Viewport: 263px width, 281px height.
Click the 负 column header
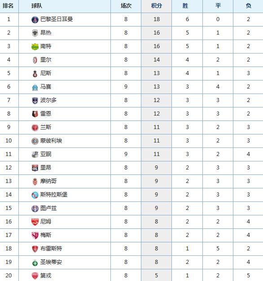[248, 6]
